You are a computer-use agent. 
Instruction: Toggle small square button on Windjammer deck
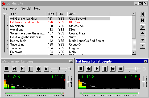[69, 69]
